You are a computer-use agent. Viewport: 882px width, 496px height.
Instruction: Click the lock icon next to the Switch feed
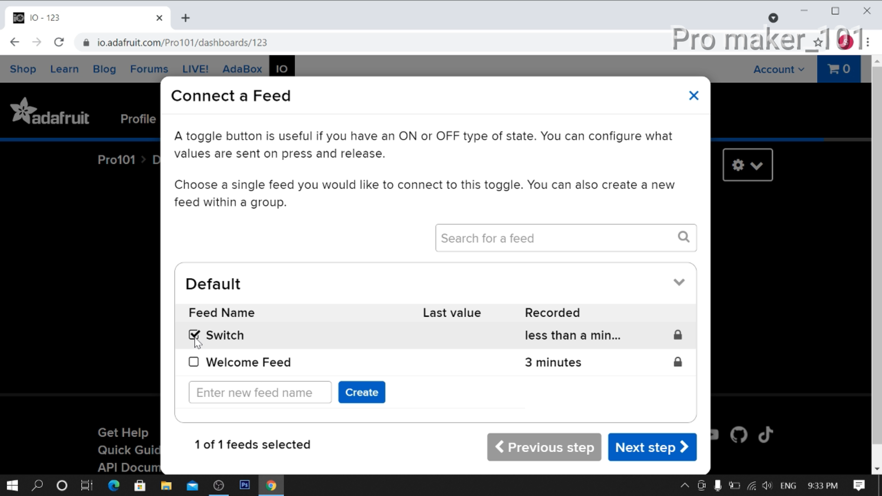678,335
